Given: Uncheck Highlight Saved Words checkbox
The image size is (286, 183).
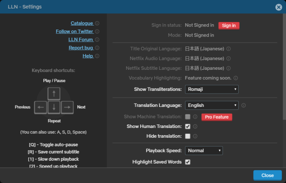Looking at the screenshot, I should 188,162.
